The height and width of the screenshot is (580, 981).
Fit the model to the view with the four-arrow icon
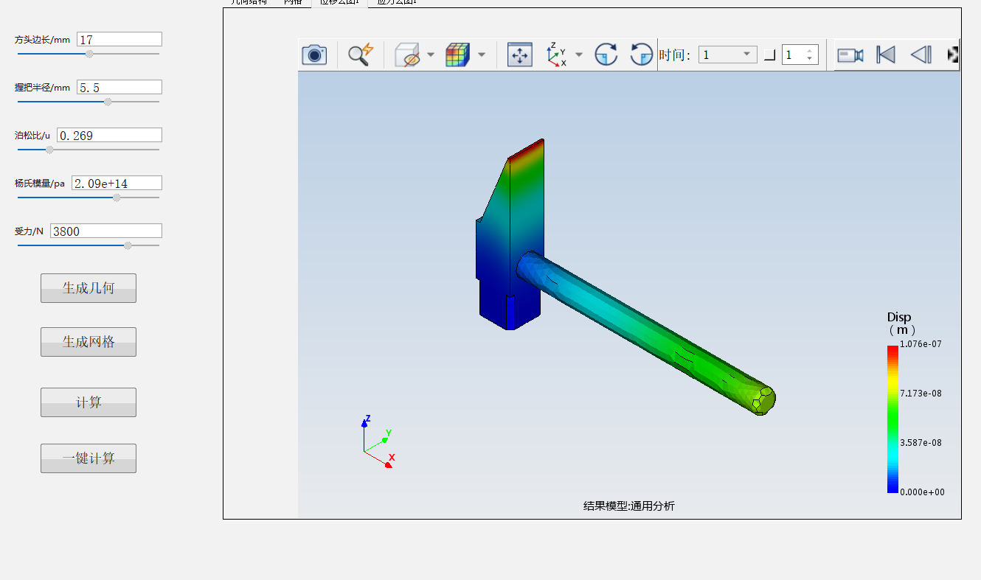point(520,55)
